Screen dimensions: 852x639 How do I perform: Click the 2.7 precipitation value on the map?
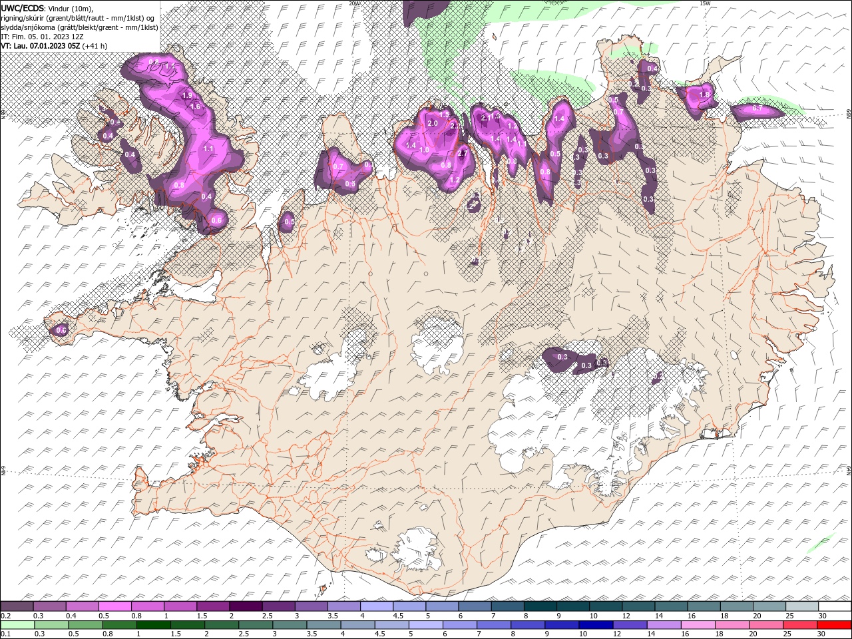pos(463,154)
